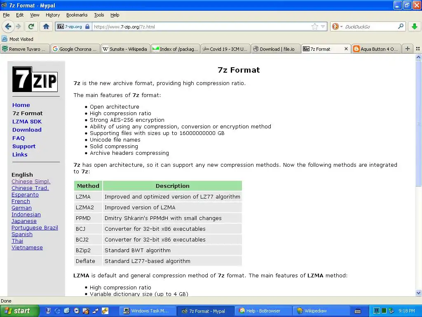Open the URL history dropdown arrow
The image size is (422, 317).
pos(323,26)
